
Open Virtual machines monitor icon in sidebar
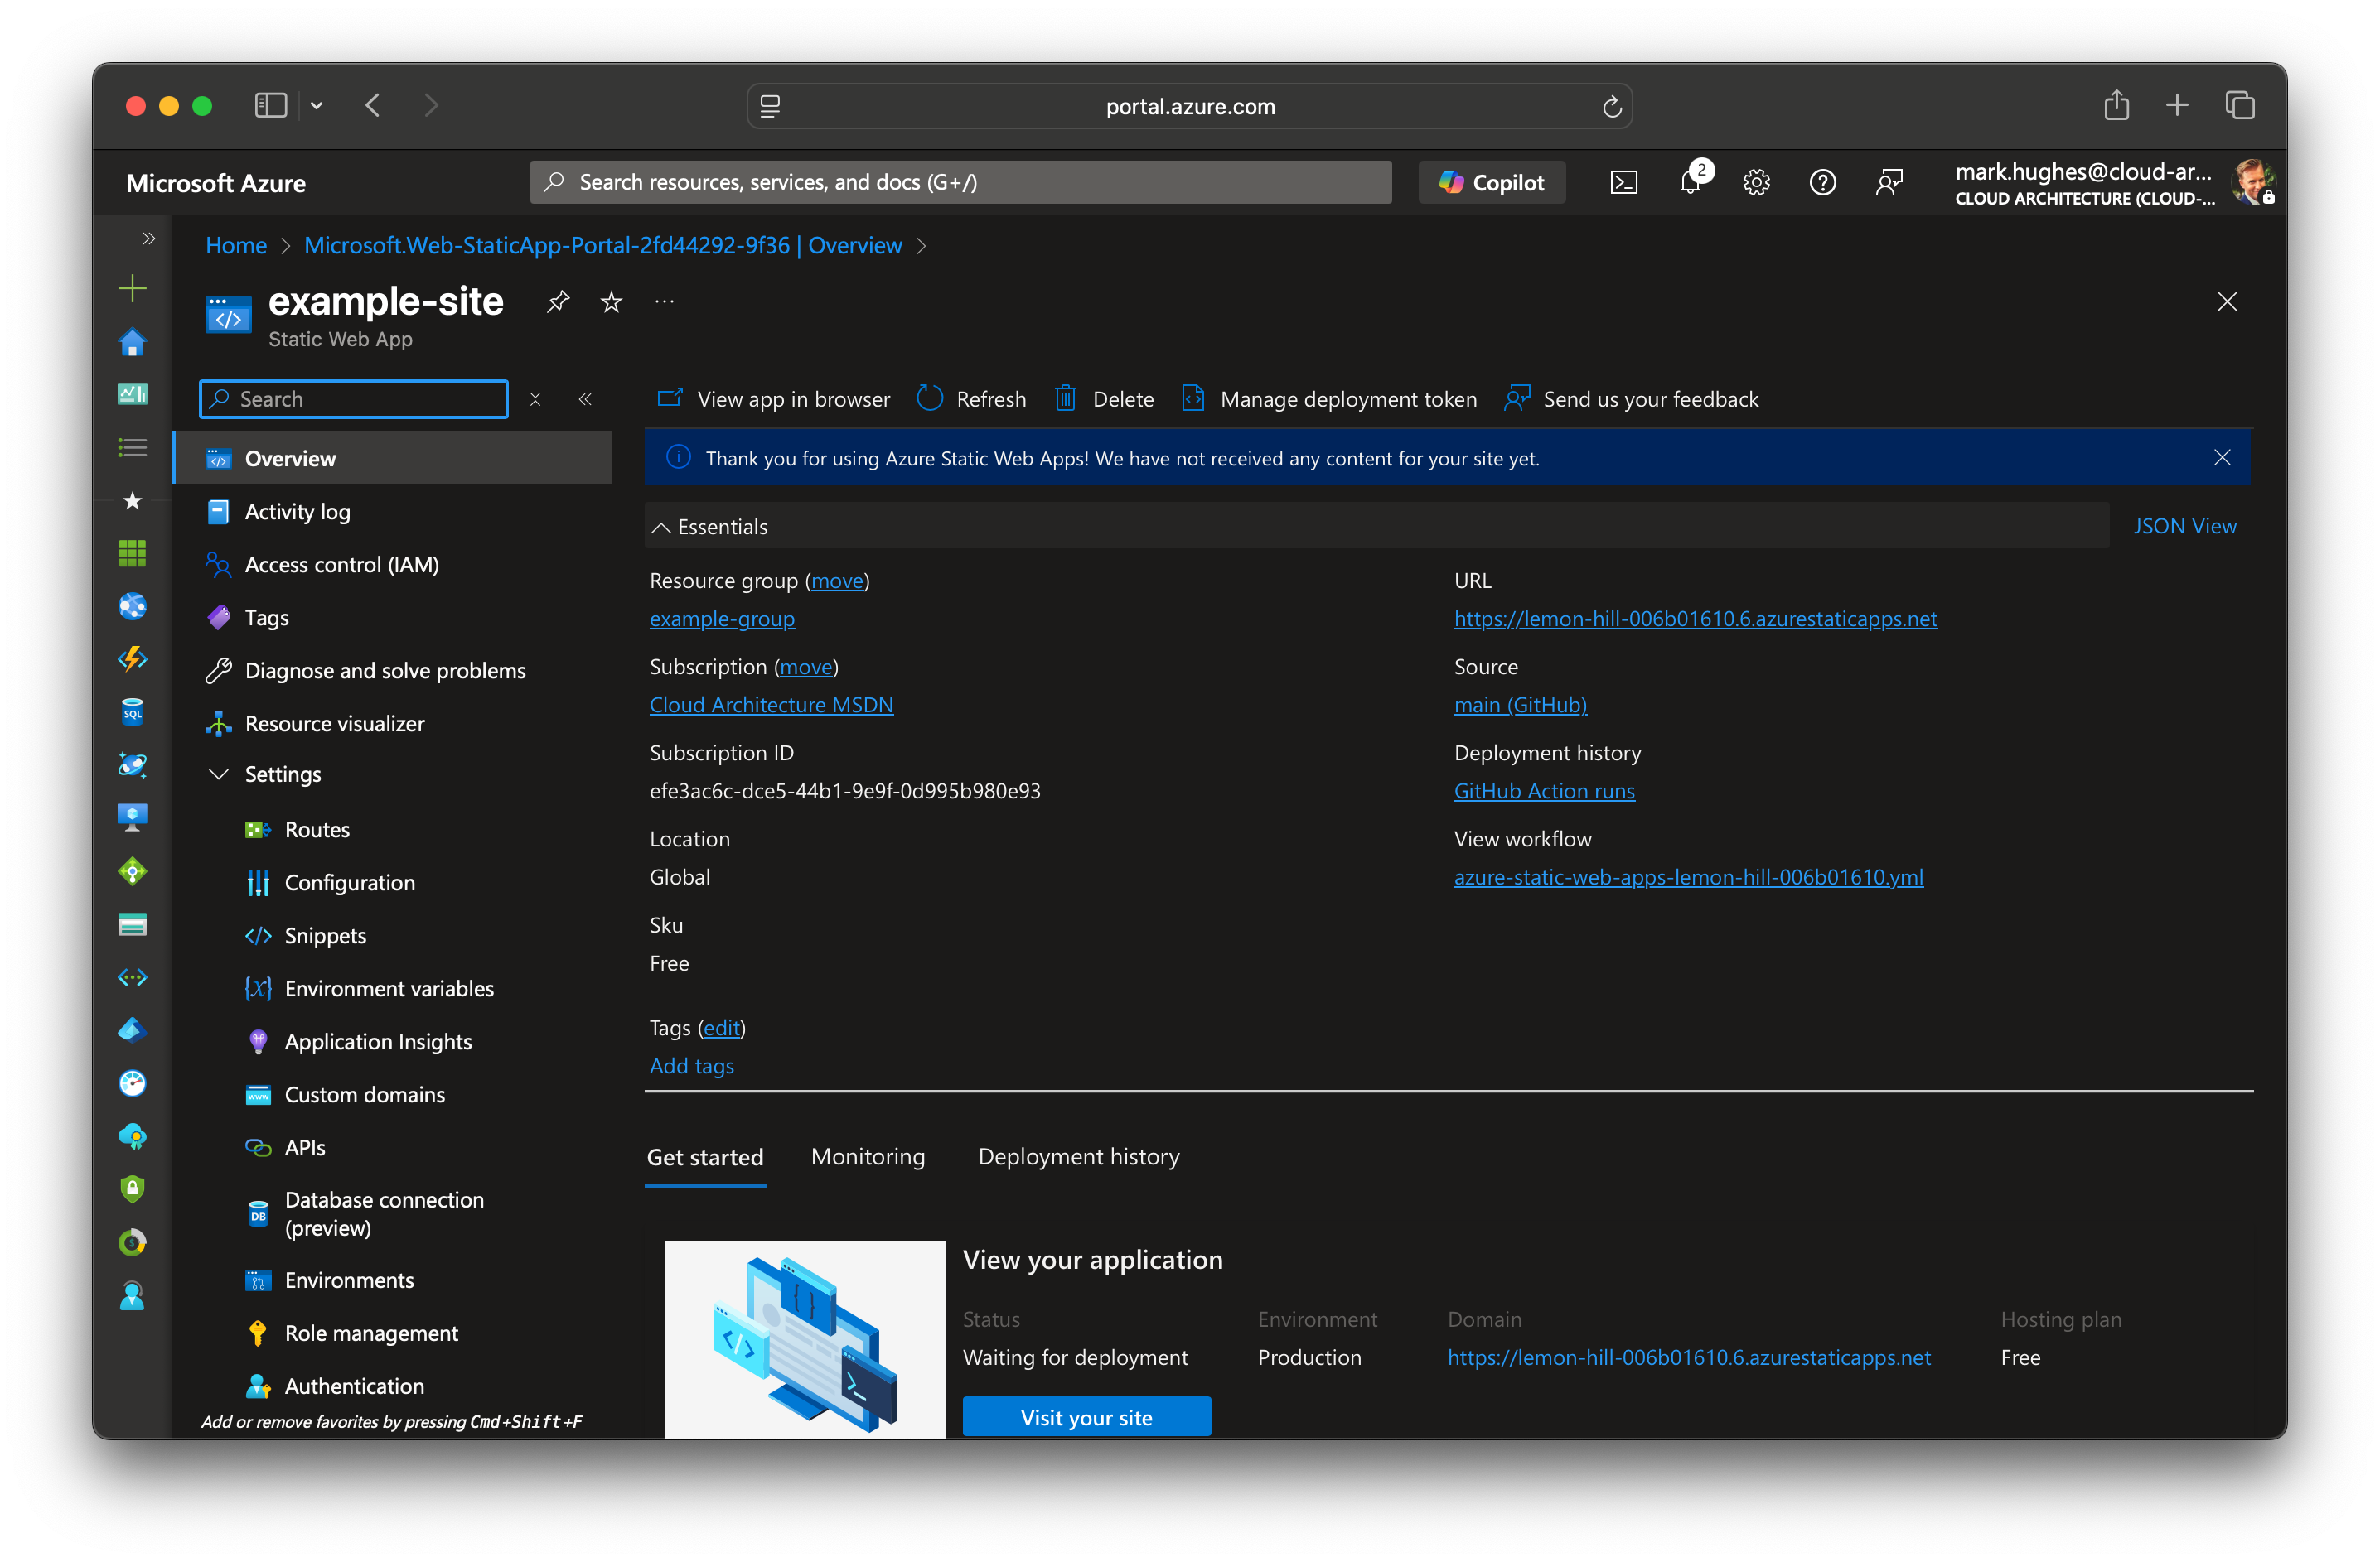pos(132,817)
